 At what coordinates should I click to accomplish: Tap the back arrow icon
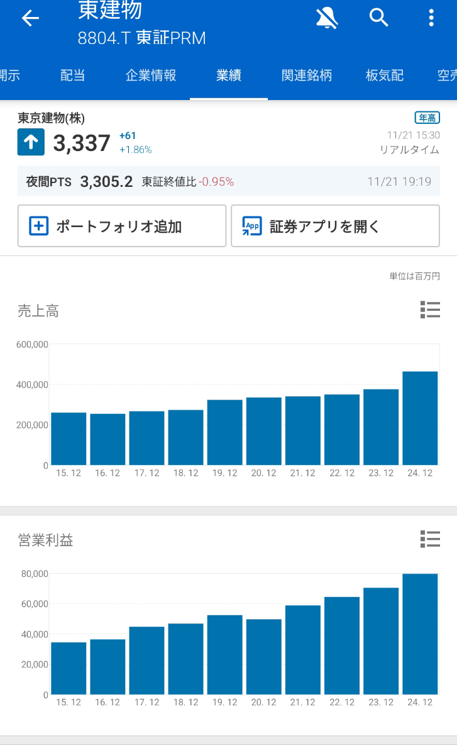click(30, 18)
